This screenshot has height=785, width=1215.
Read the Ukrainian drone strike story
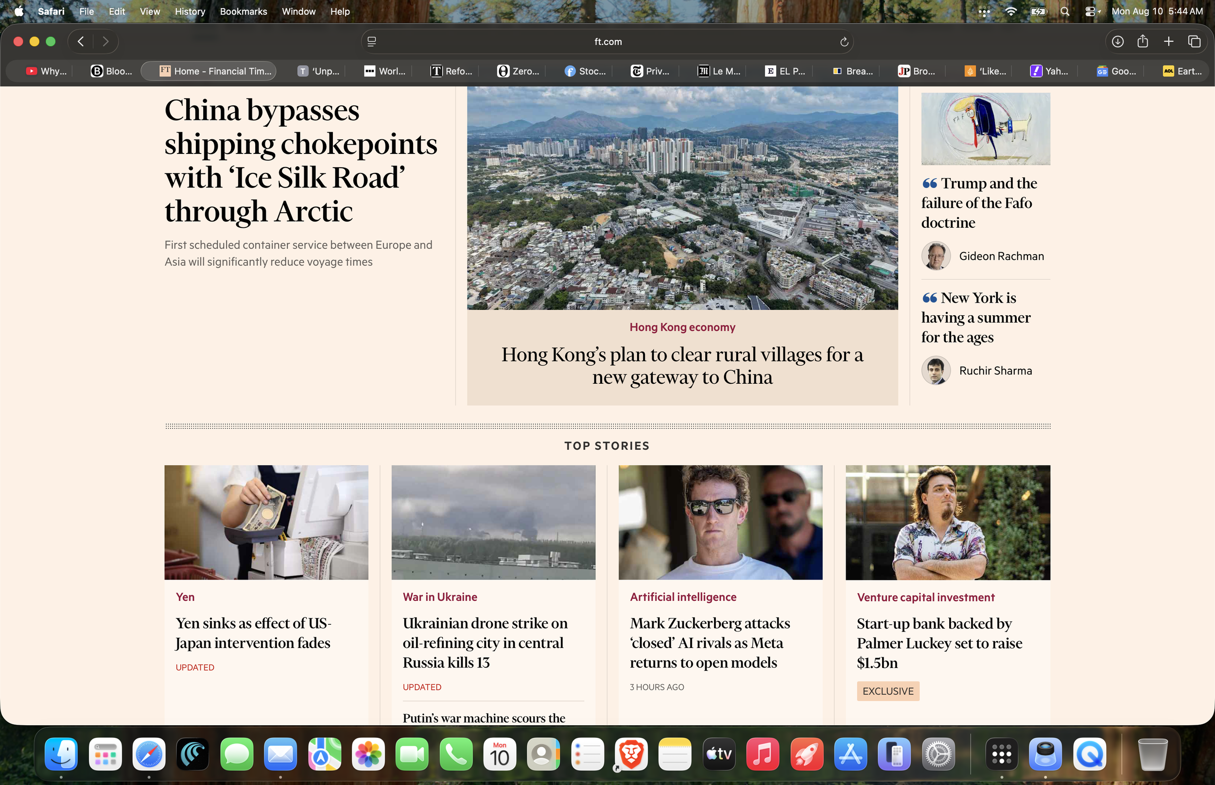coord(485,643)
